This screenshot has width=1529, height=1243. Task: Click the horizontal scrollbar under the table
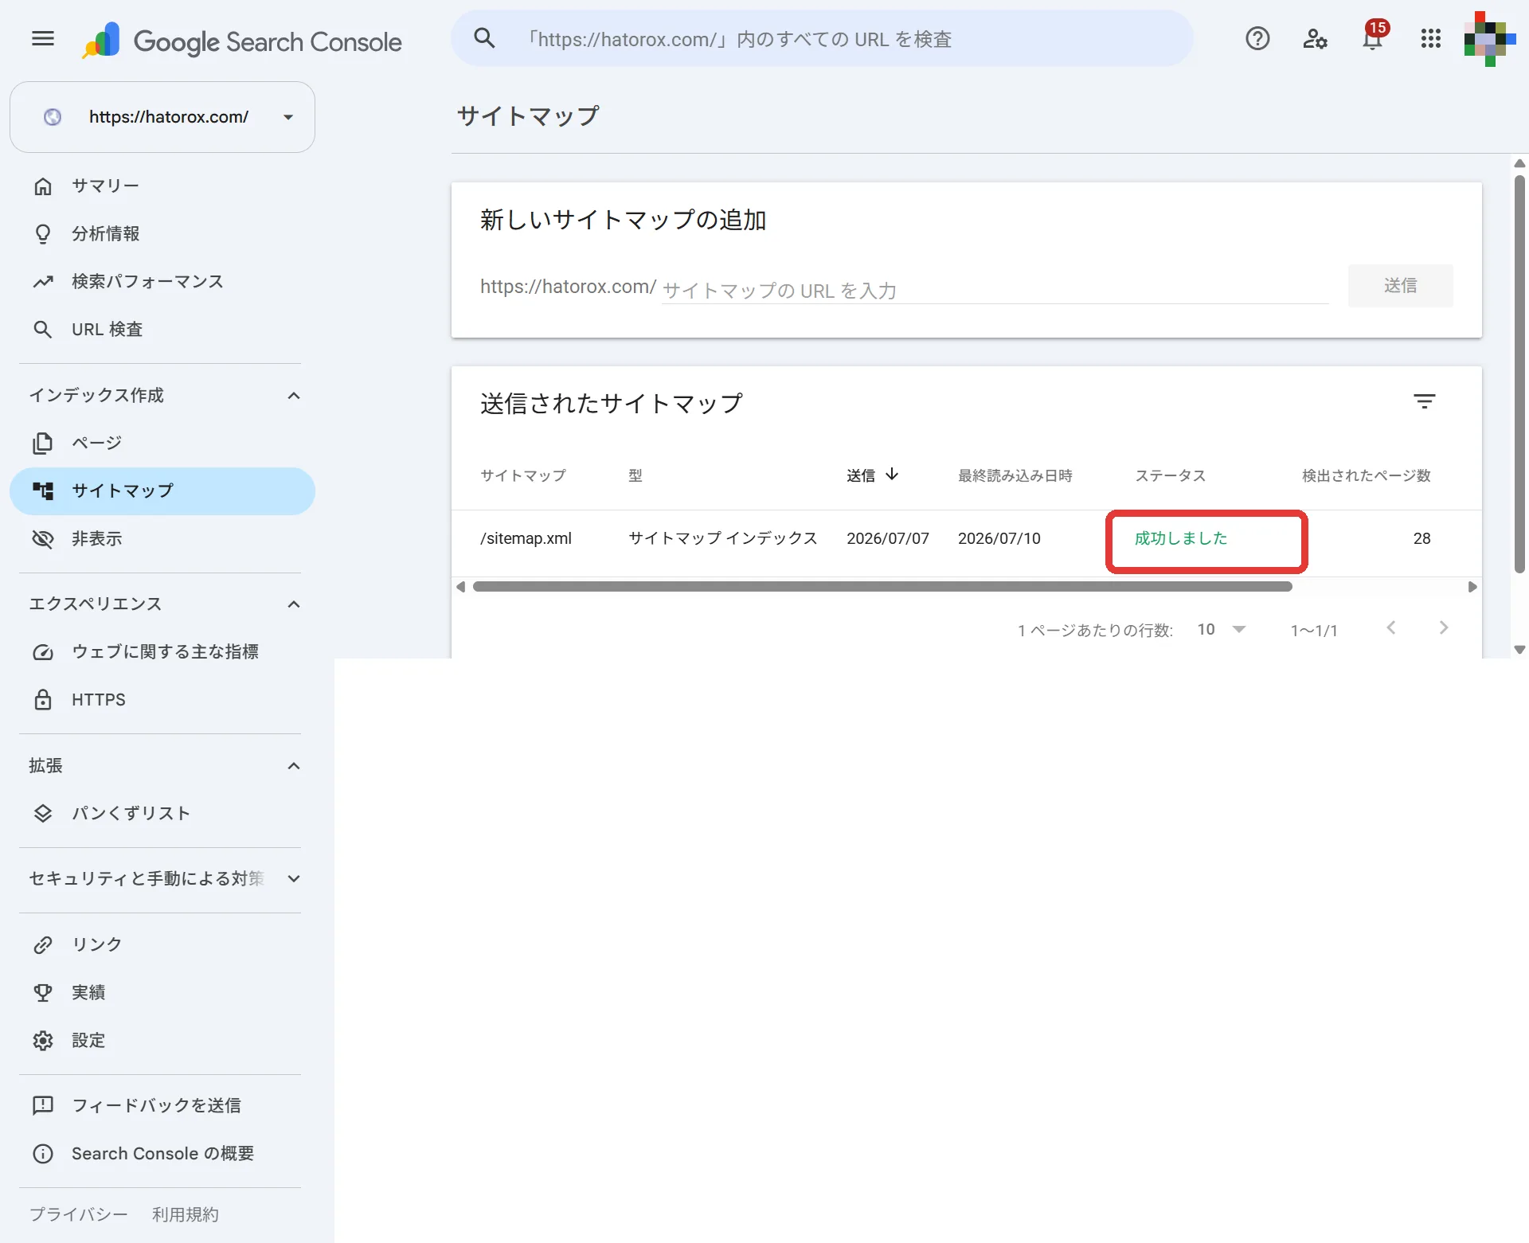pyautogui.click(x=882, y=587)
